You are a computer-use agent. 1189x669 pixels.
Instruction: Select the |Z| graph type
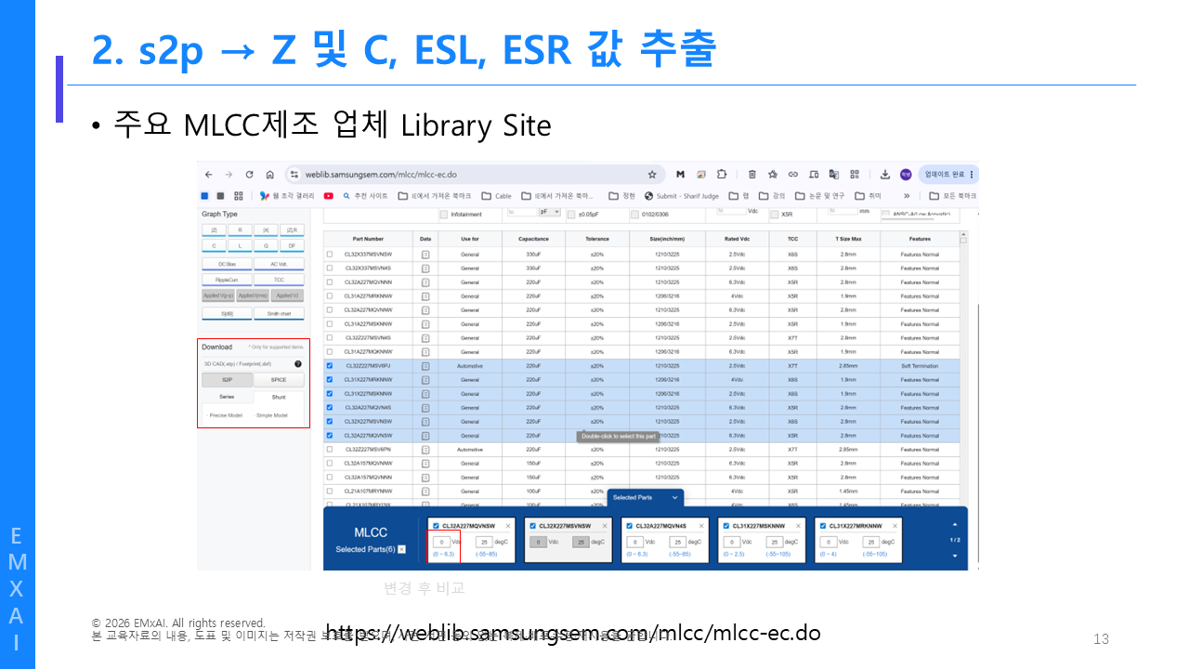[x=214, y=230]
